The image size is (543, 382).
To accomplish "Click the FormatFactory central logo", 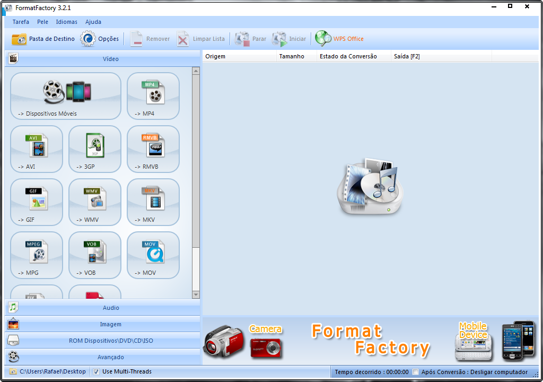I will pyautogui.click(x=370, y=186).
